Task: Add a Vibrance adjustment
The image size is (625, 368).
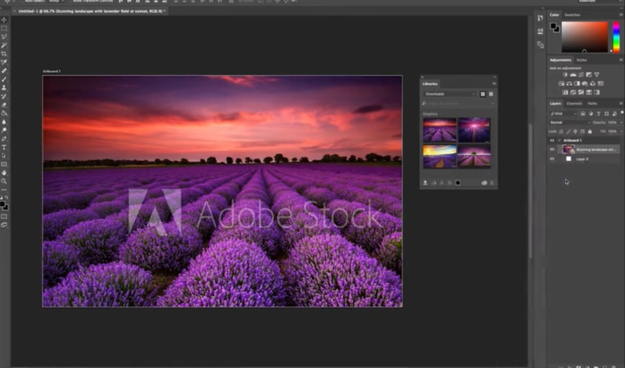Action: (x=597, y=74)
